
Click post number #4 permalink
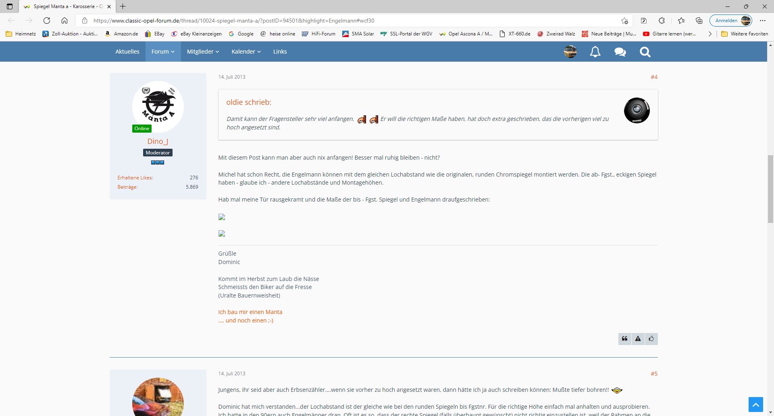654,77
